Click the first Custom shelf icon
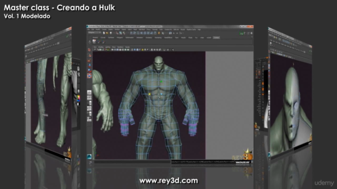 click(94, 41)
